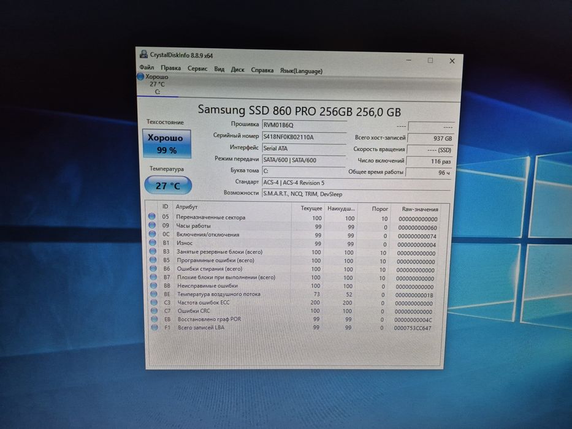572x429 pixels.
Task: Open the Вид menu
Action: [219, 69]
